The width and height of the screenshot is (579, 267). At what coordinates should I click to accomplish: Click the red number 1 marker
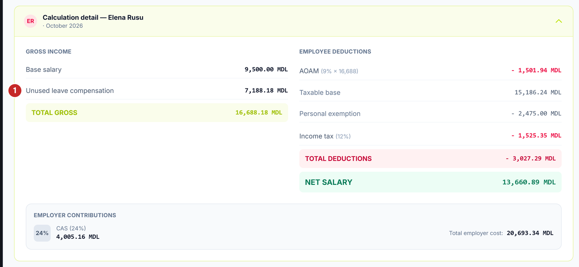[15, 91]
